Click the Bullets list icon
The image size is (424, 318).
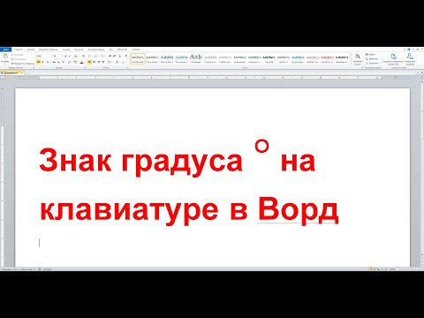tap(90, 56)
